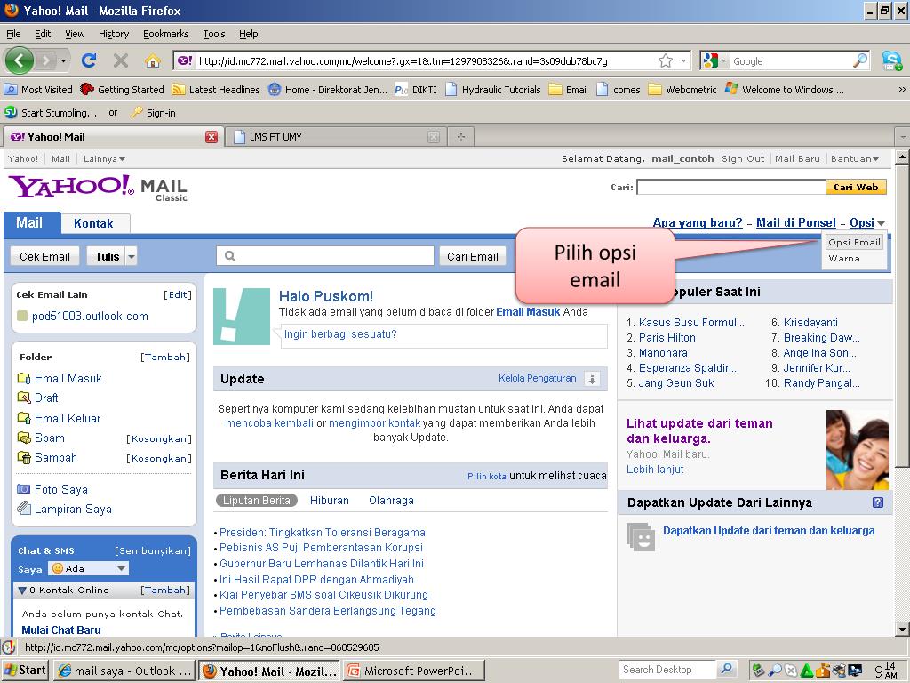Viewport: 910px width, 683px height.
Task: Click the Cari Web button
Action: 856,187
